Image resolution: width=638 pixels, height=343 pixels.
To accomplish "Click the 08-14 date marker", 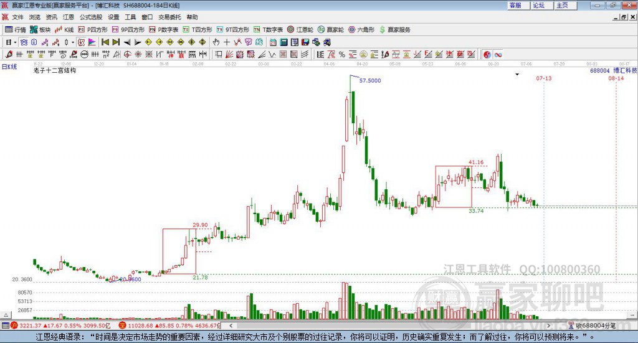I will click(616, 78).
